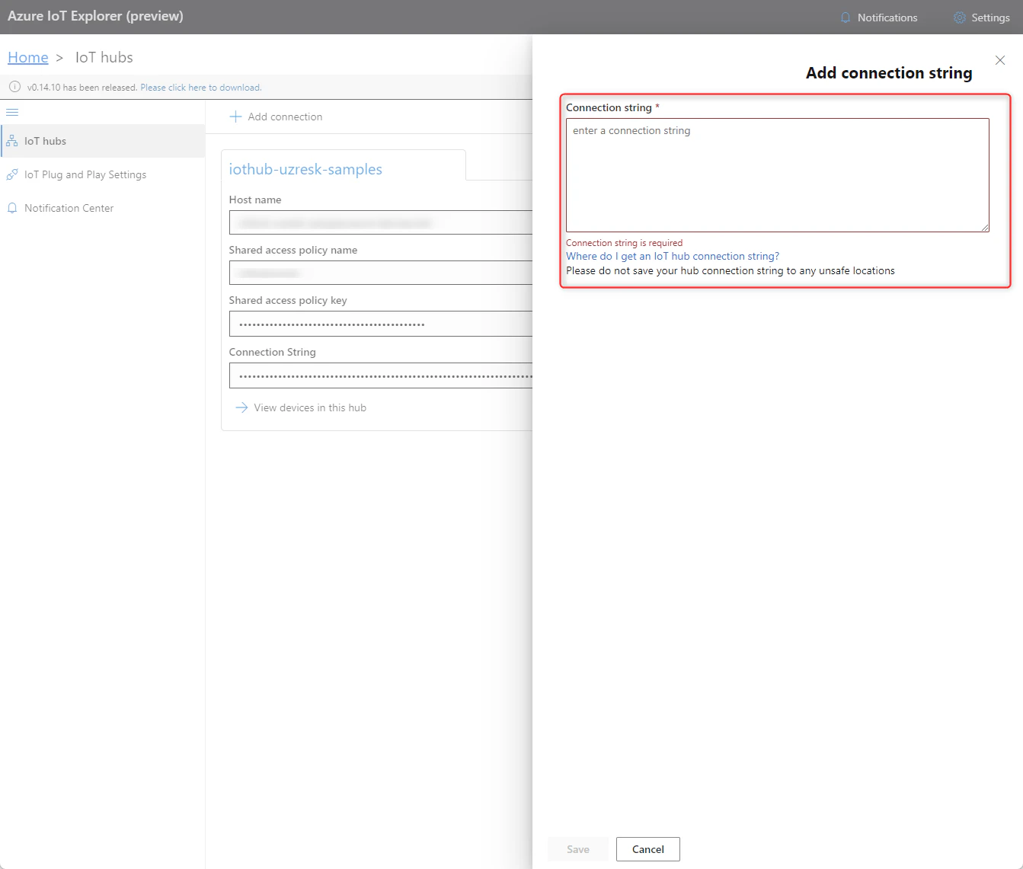Viewport: 1023px width, 869px height.
Task: Click the 'Please do not save your hub connection string' text
Action: coord(730,270)
